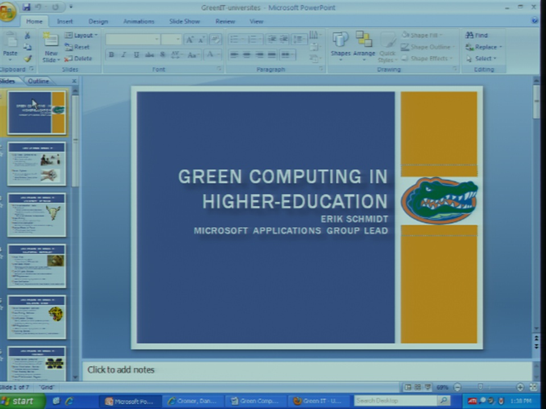The height and width of the screenshot is (409, 546).
Task: Click the Copy icon in Clipboard
Action: 27,47
